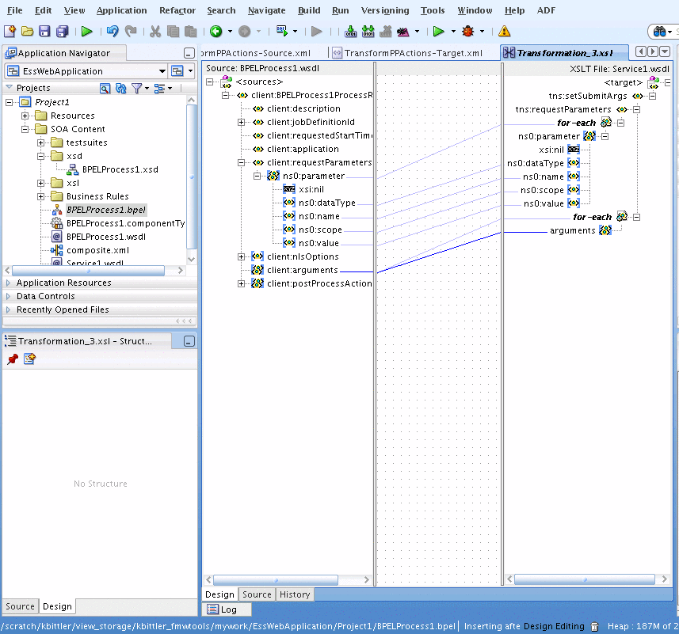Image resolution: width=679 pixels, height=634 pixels.
Task: Click the yellow warning triangle icon
Action: pyautogui.click(x=505, y=32)
